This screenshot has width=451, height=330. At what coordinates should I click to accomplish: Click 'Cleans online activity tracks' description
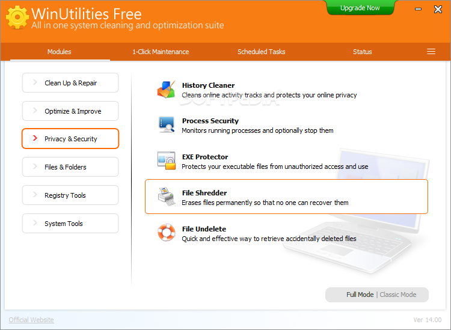point(269,95)
